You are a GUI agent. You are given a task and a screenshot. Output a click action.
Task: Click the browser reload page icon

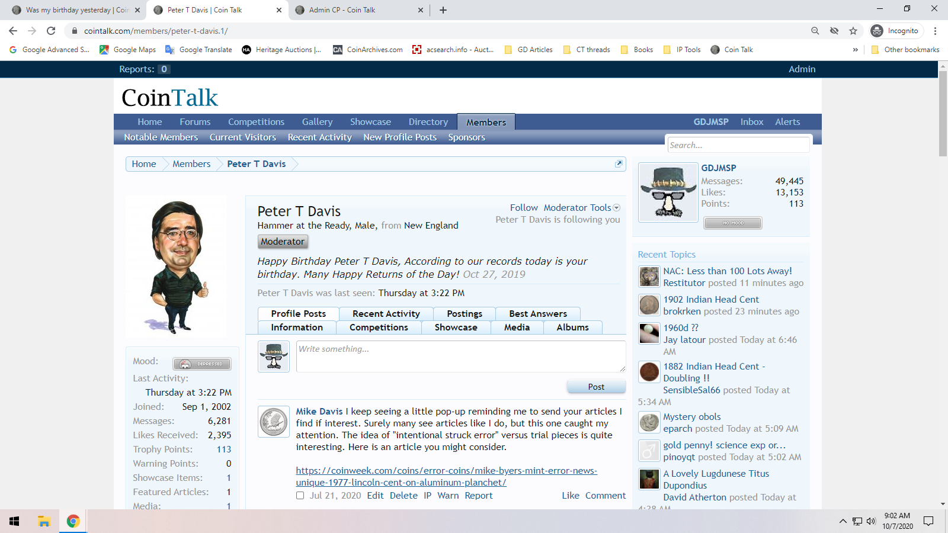tap(51, 31)
